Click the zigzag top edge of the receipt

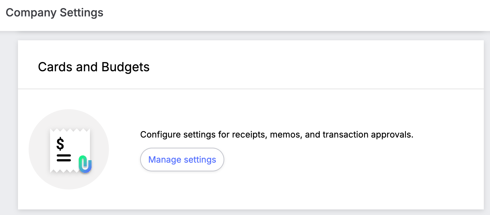pos(70,130)
